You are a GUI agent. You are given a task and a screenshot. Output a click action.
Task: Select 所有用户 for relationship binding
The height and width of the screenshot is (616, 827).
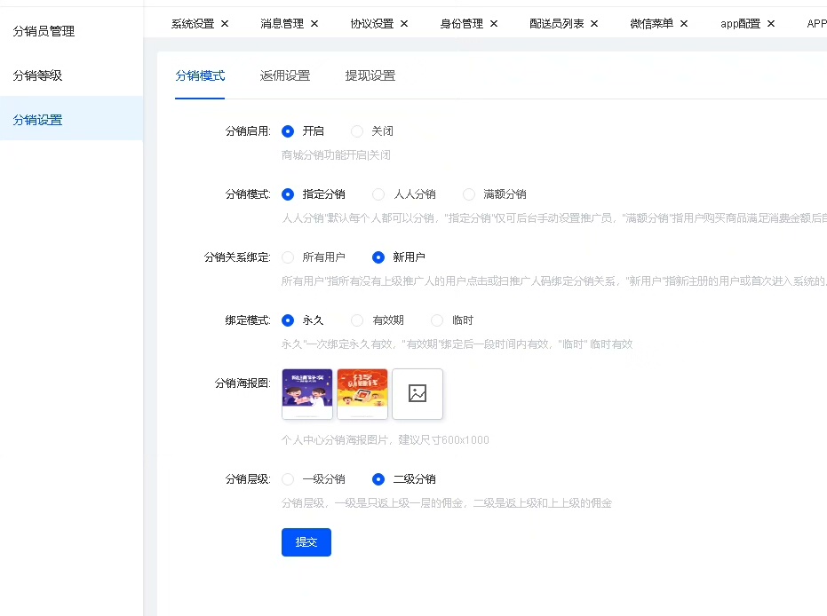pyautogui.click(x=288, y=257)
